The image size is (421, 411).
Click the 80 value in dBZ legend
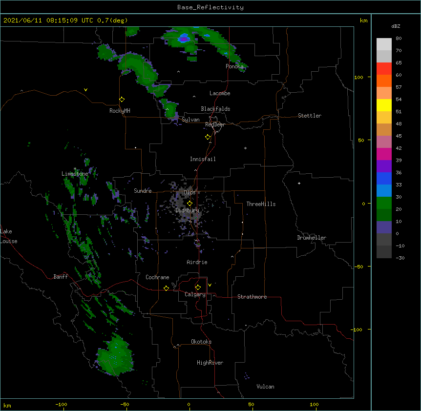point(399,39)
